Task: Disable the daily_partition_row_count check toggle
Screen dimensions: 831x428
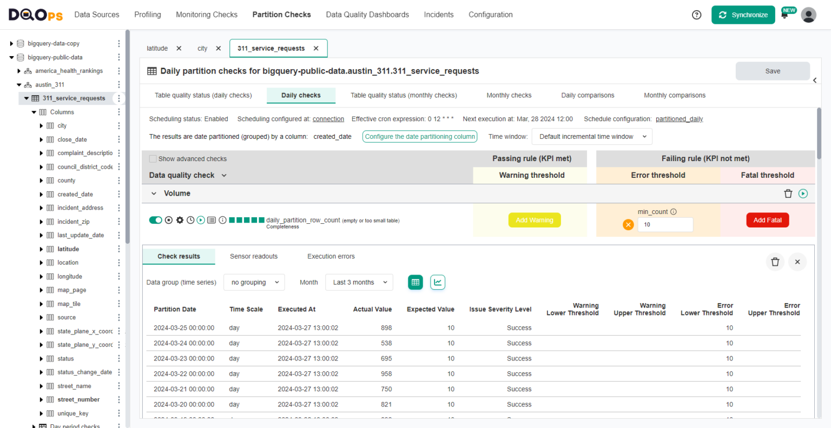Action: pos(155,220)
